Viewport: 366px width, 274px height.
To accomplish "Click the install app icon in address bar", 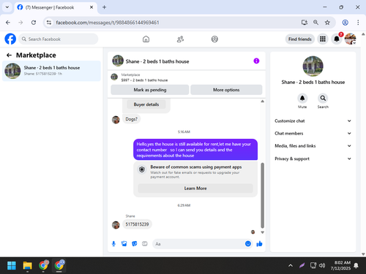I will [305, 23].
